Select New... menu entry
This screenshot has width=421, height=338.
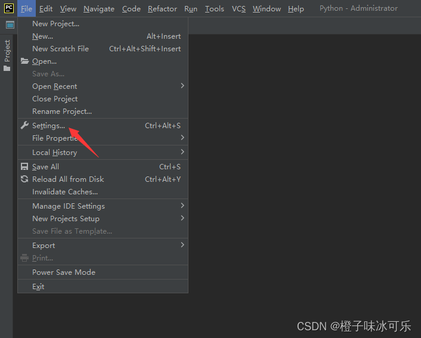[x=103, y=36]
